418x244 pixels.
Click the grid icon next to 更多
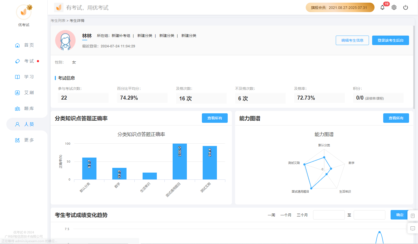(x=17, y=140)
